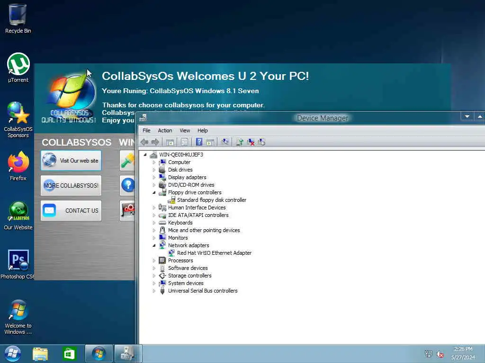Select the Photoshop CS6 desktop shortcut
This screenshot has height=363, width=485.
[18, 264]
